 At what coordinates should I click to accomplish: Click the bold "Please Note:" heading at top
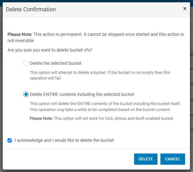click(20, 34)
